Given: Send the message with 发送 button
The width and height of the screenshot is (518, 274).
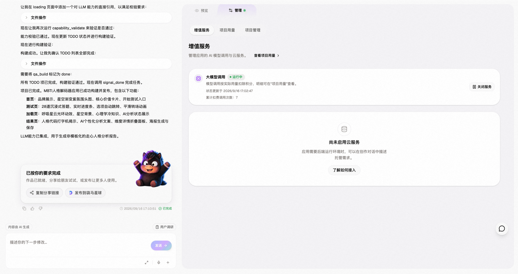Looking at the screenshot, I should 161,245.
